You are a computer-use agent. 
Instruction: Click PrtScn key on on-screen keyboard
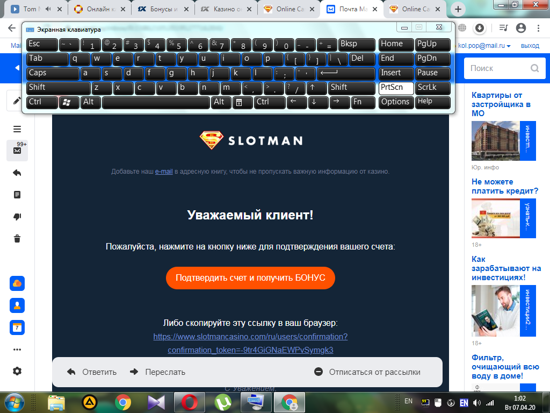[x=396, y=88]
